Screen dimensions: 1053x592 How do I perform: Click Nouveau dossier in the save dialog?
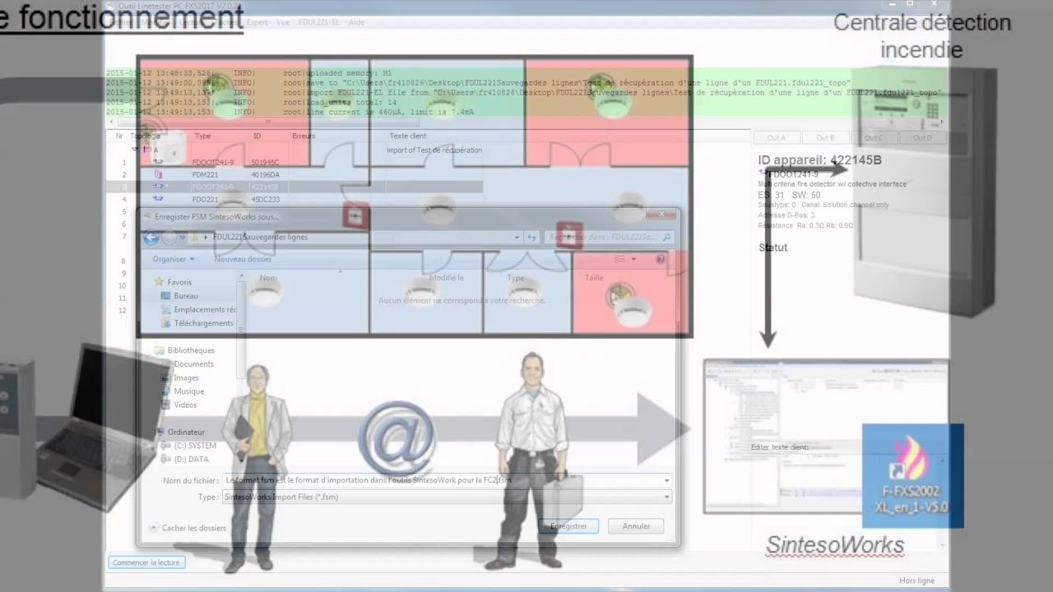coord(244,259)
